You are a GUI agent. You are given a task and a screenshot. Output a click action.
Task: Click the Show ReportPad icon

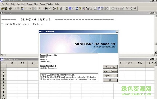coord(84,8)
